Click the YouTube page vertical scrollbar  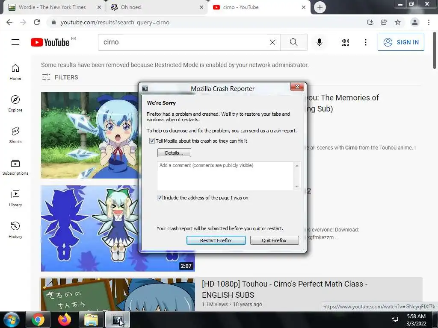(x=435, y=50)
